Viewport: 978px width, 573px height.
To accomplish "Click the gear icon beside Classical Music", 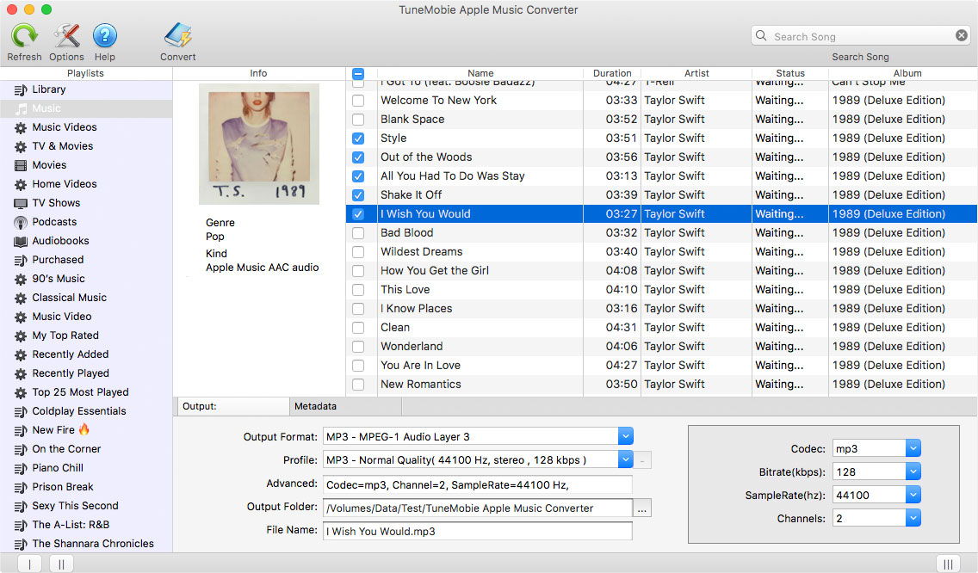I will tap(21, 298).
